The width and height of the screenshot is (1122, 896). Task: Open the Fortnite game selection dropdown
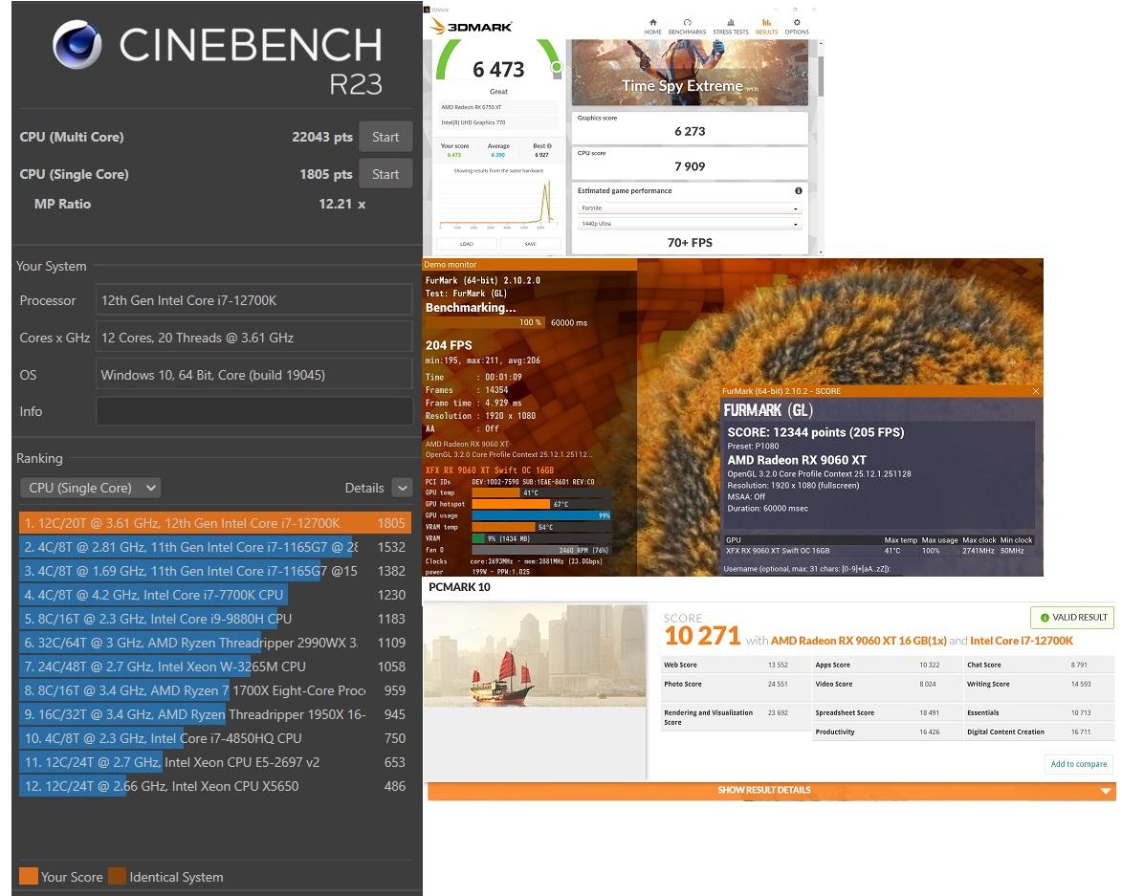[x=689, y=208]
